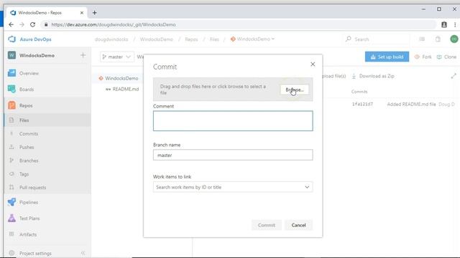Expand the work items dropdown arrow
Image resolution: width=460 pixels, height=258 pixels.
(x=307, y=187)
